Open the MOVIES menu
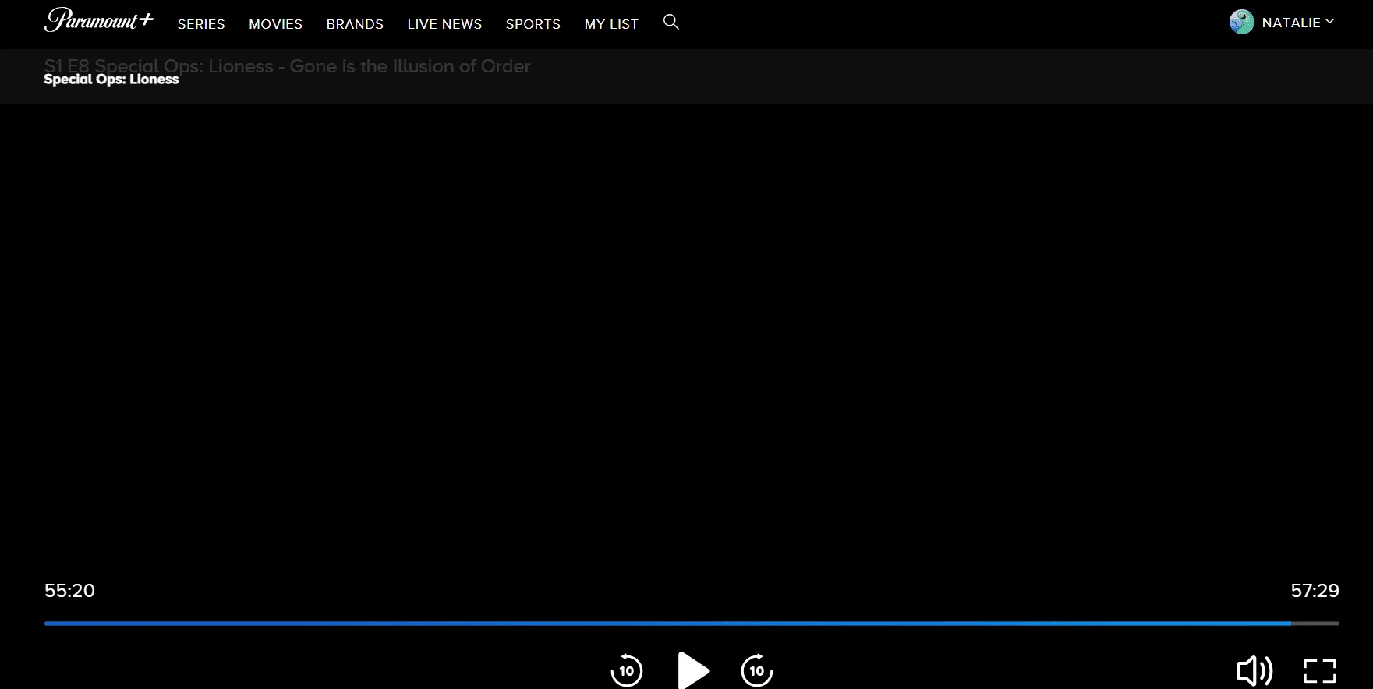 275,24
